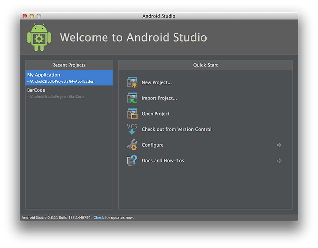Open Docs and How-Tos label
This screenshot has width=318, height=248.
pyautogui.click(x=163, y=160)
